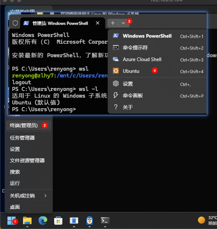Select 搜索 in Start context menu
Image resolution: width=217 pixels, height=229 pixels.
[29, 172]
